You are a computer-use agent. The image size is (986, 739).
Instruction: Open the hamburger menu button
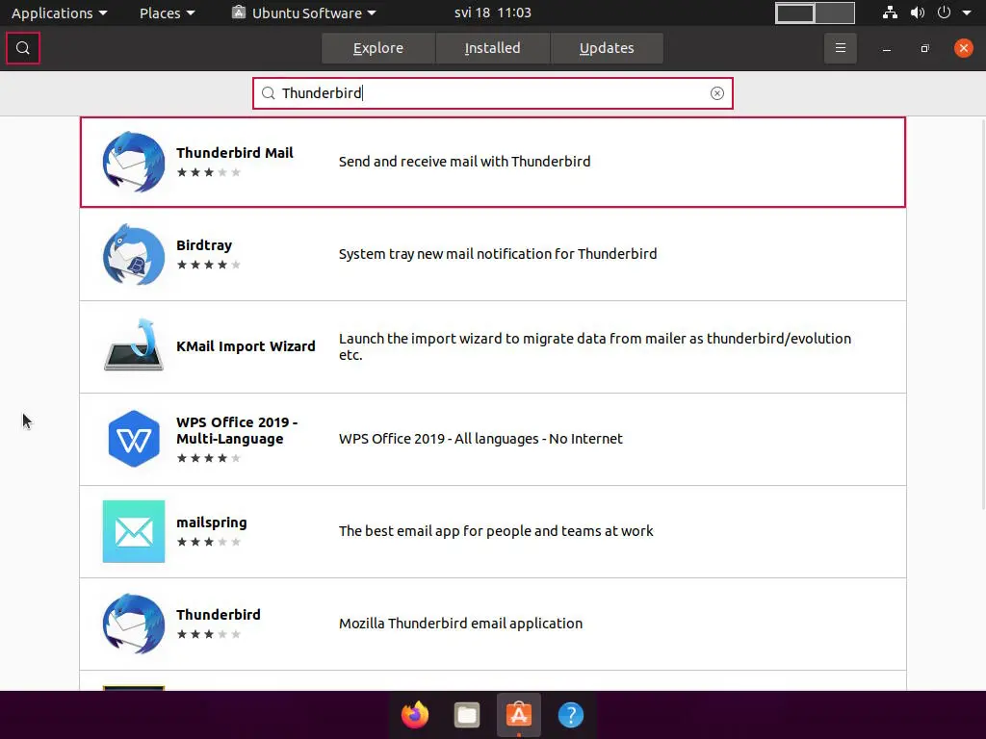pos(840,48)
